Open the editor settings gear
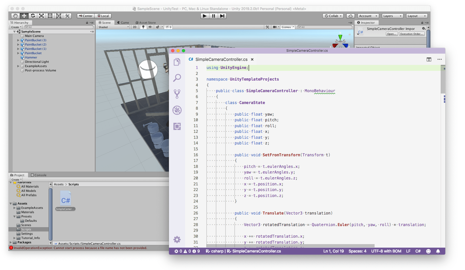Screen dimensions: 465x270 [x=177, y=239]
